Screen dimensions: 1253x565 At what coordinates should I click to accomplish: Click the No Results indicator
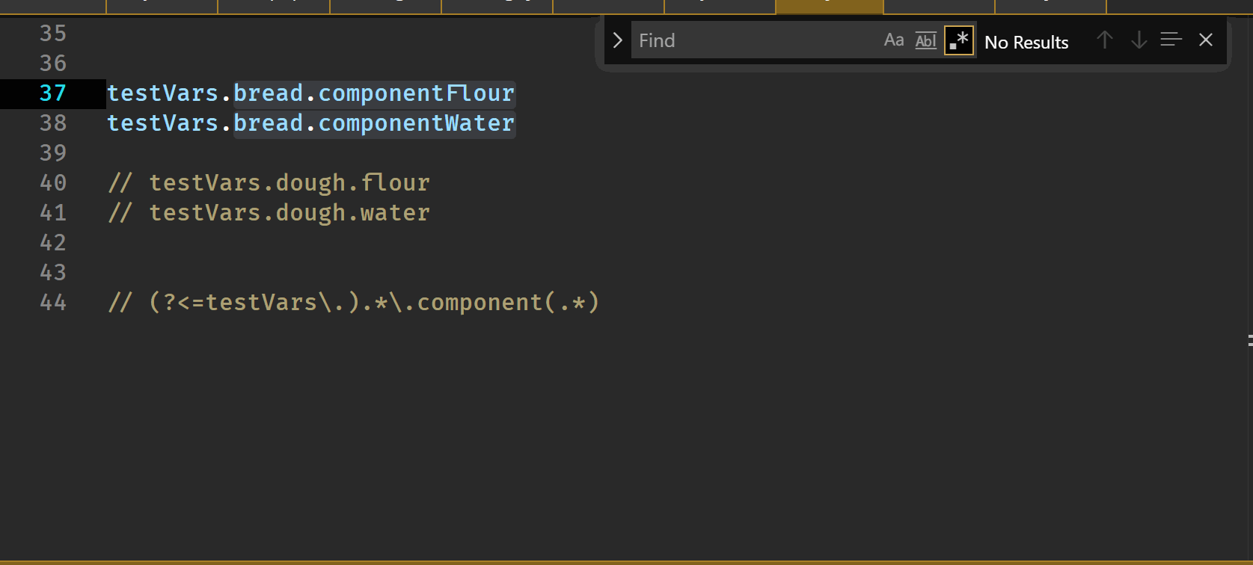coord(1026,42)
